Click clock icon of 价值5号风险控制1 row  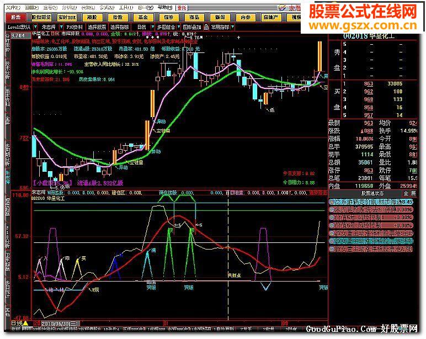[x=332, y=218]
